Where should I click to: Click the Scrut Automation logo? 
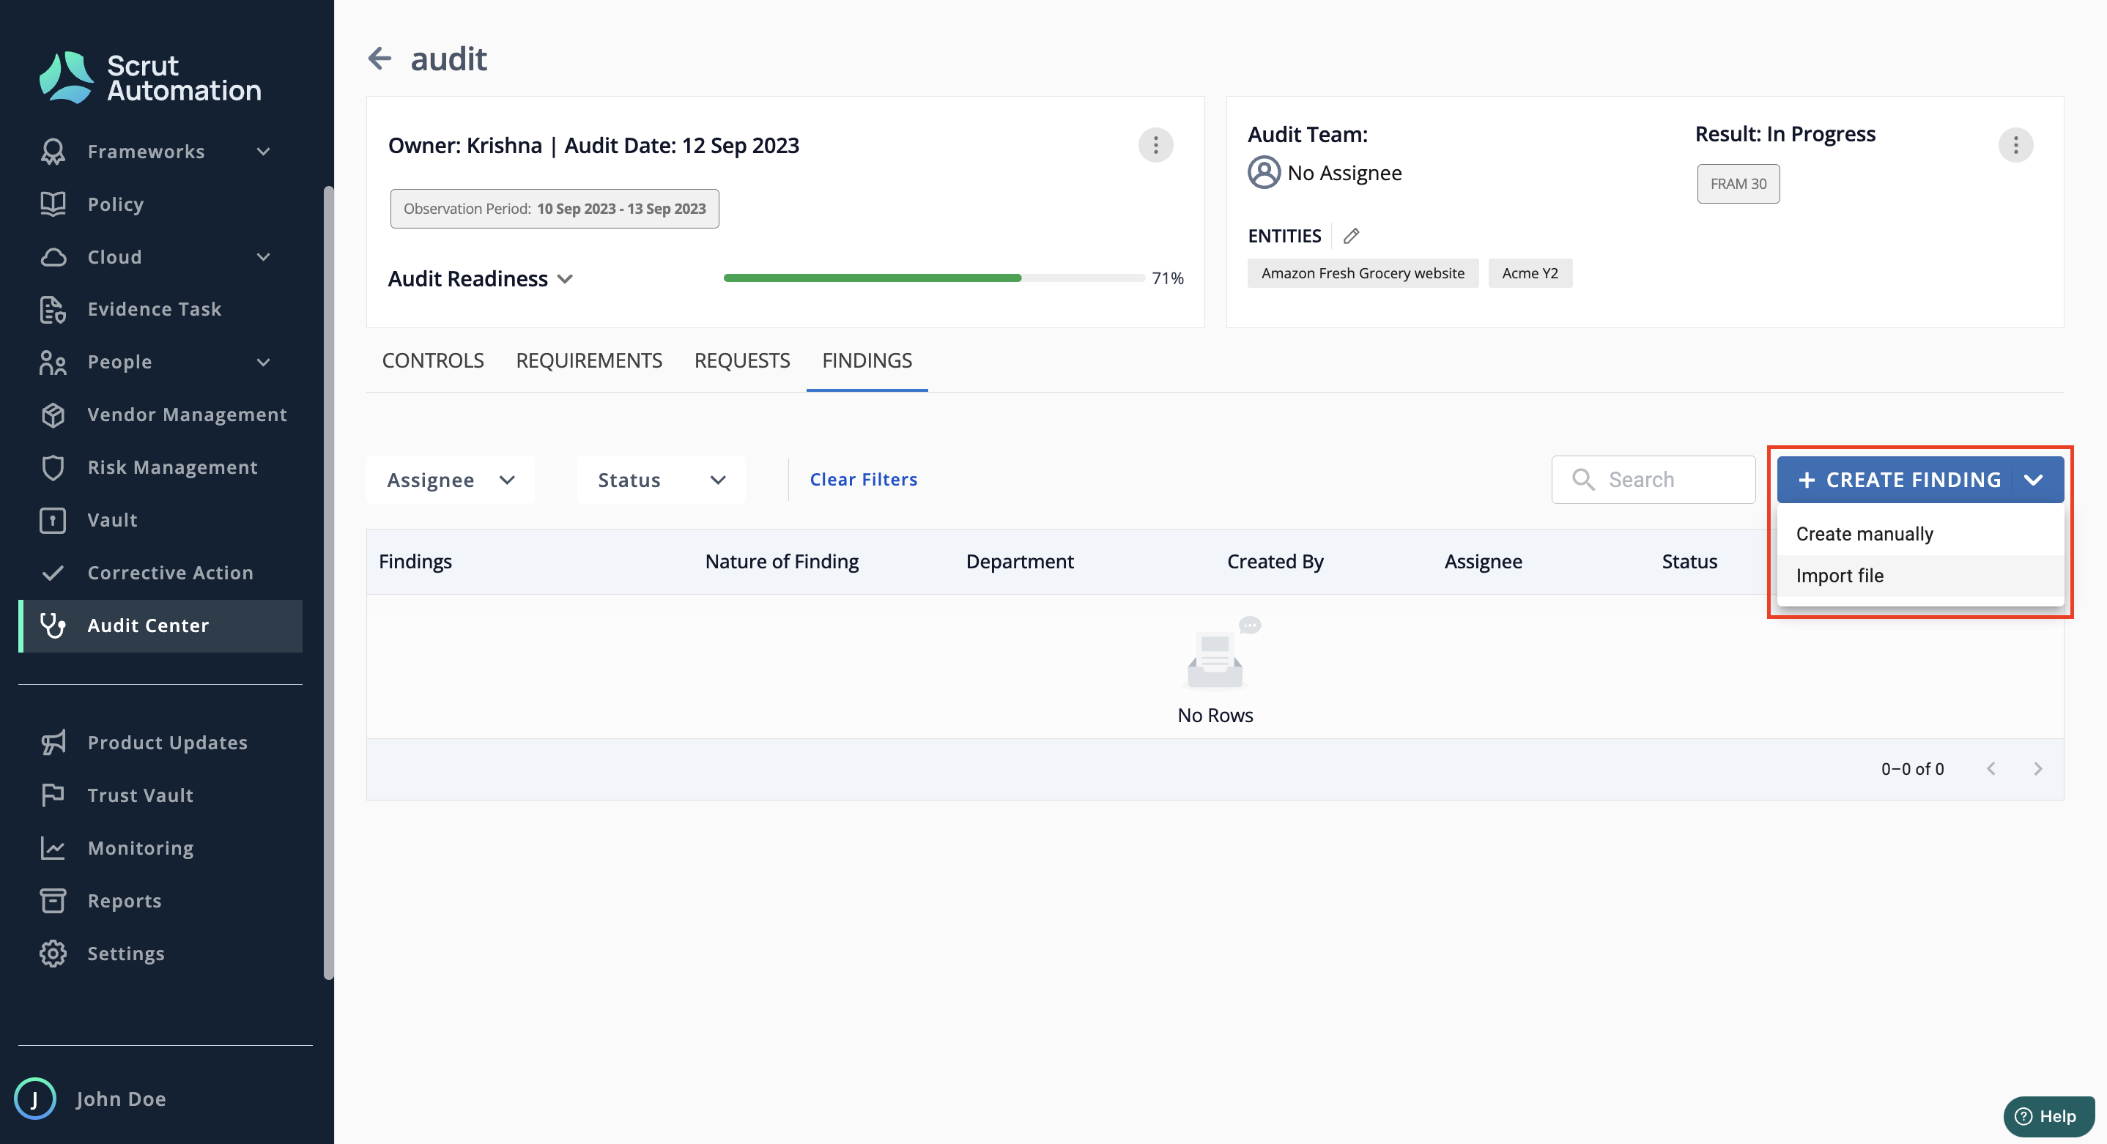(x=150, y=78)
